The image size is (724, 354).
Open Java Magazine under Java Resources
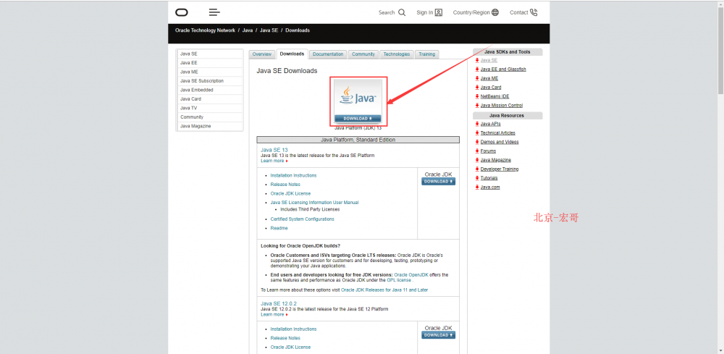coord(496,160)
